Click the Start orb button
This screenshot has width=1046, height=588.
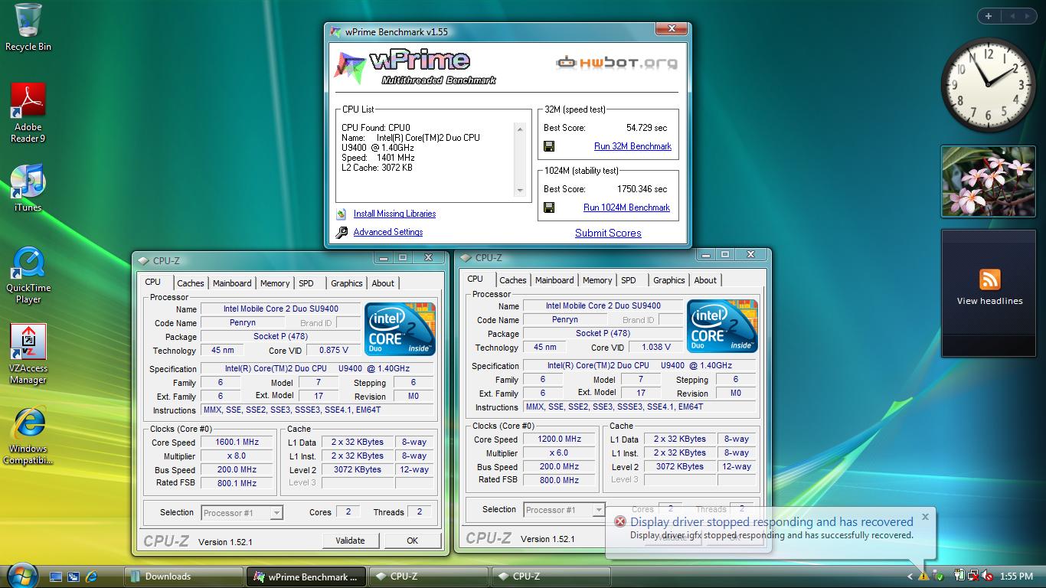(x=22, y=576)
